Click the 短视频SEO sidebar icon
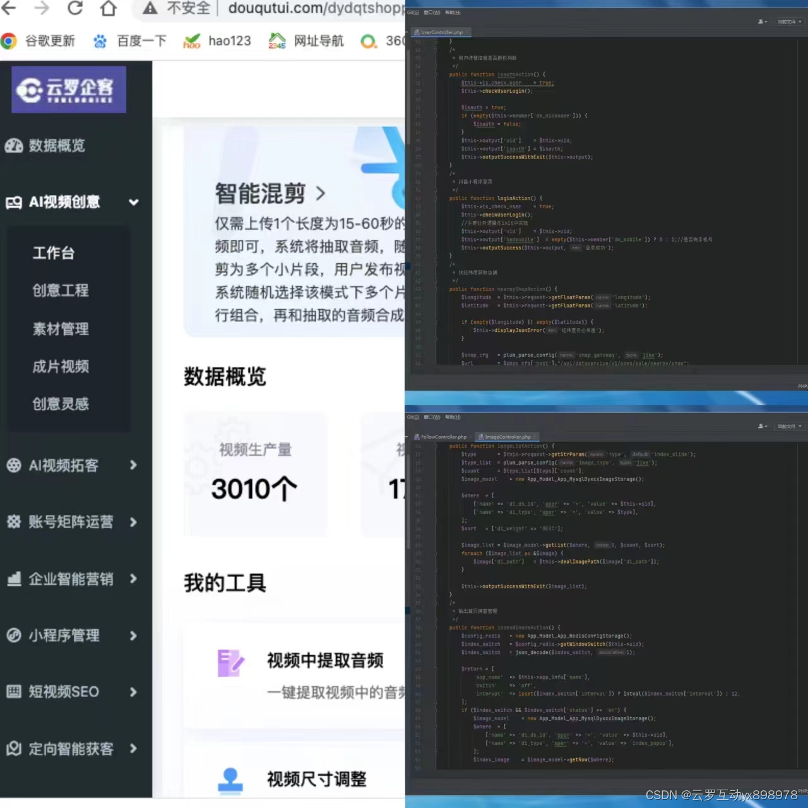The height and width of the screenshot is (808, 808). click(14, 691)
